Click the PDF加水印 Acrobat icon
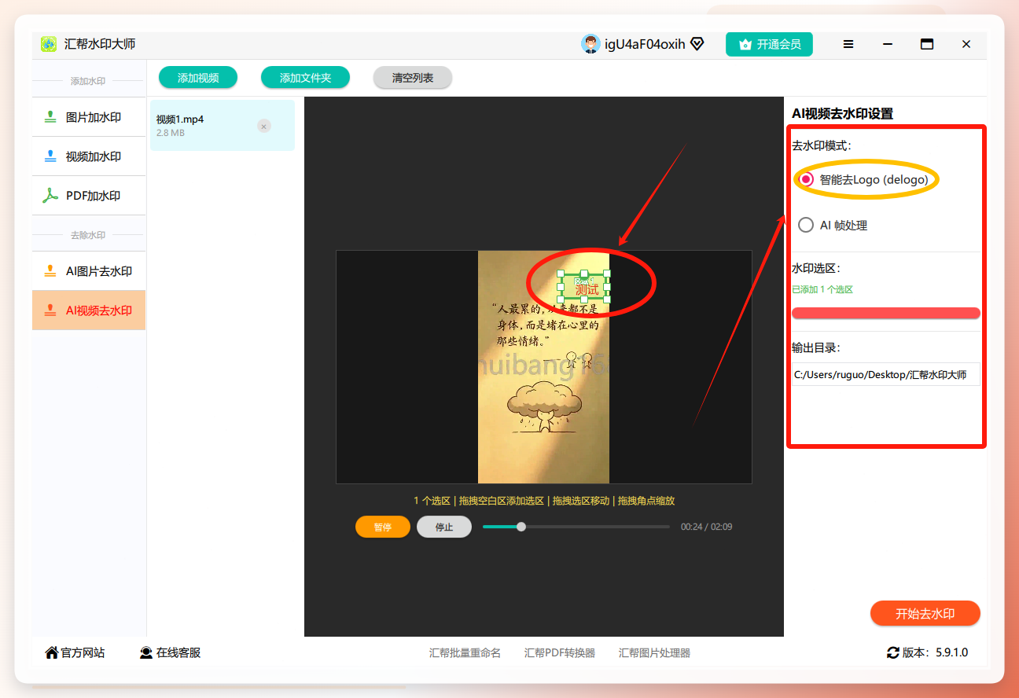Viewport: 1019px width, 698px height. pyautogui.click(x=50, y=196)
